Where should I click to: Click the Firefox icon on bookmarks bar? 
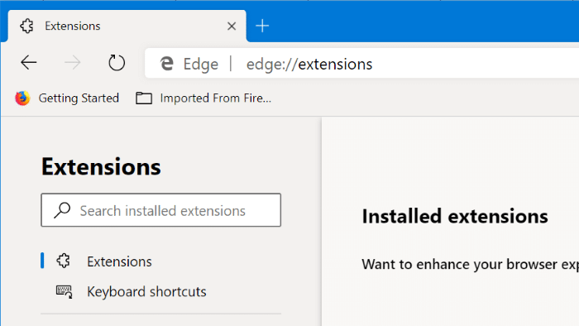(x=22, y=98)
